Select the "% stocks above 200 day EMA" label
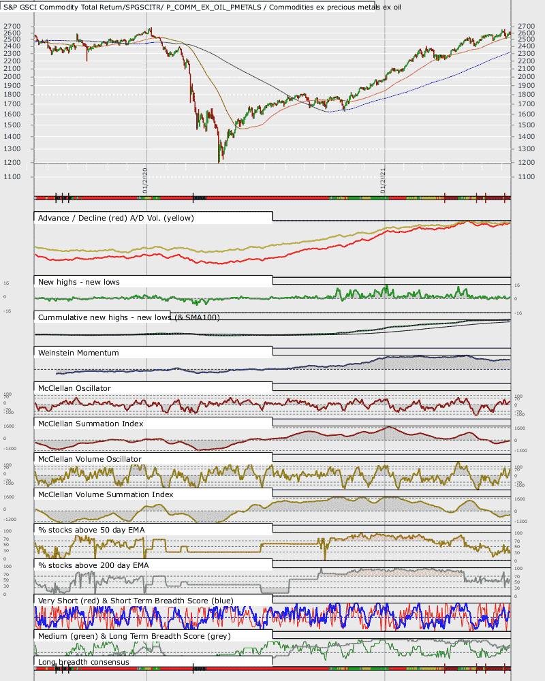The height and width of the screenshot is (681, 545). 93,565
